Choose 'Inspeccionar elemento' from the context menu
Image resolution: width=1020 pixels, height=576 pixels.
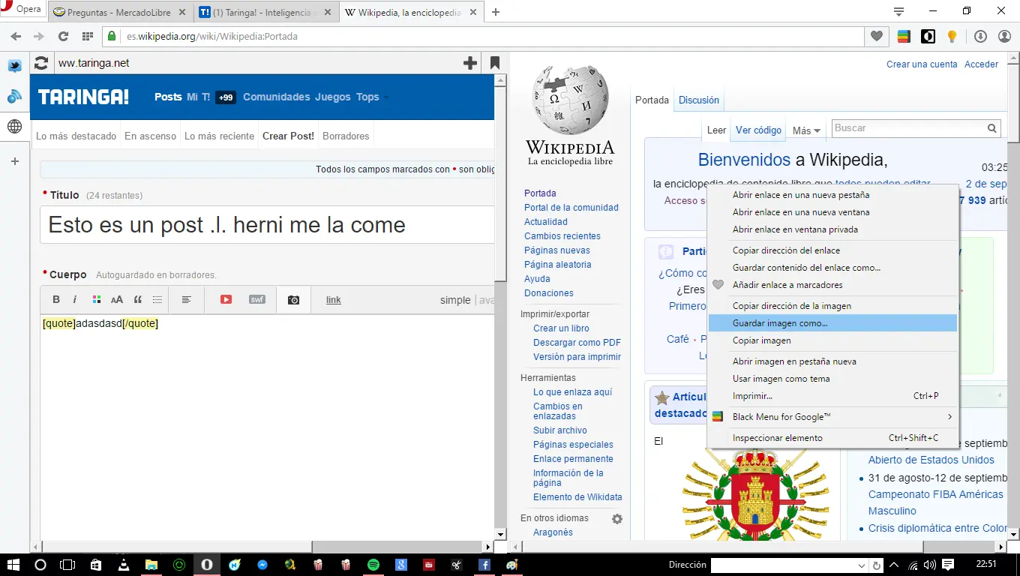[832, 438]
